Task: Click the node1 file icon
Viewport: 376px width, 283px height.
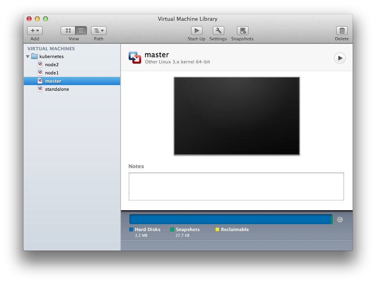Action: pos(40,72)
